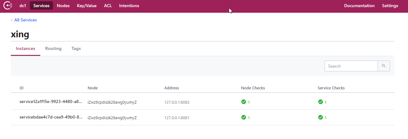
Task: Switch to the Tags tab
Action: [x=76, y=49]
